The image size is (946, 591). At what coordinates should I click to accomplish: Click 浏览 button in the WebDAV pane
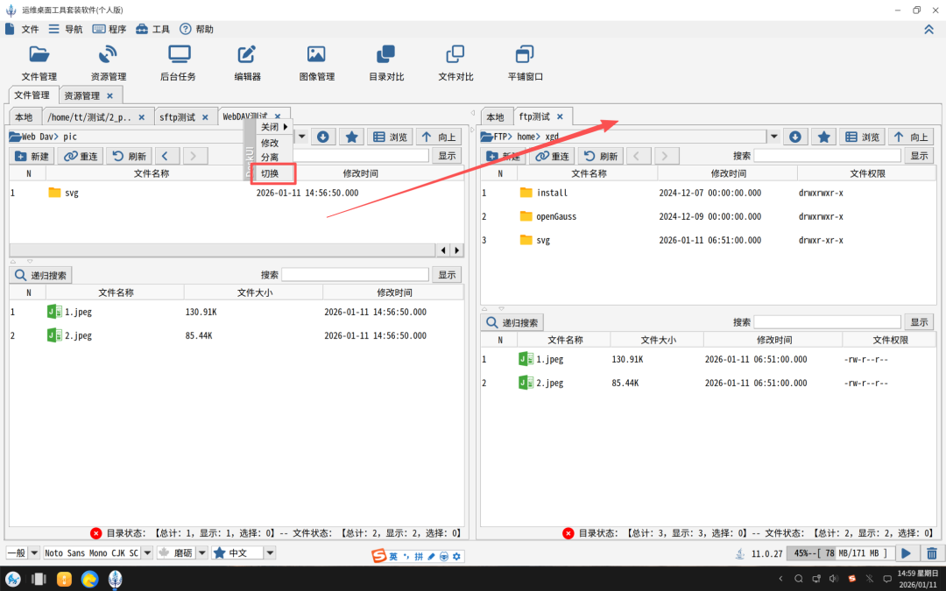390,137
